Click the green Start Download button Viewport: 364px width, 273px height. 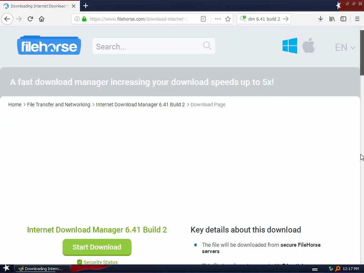(x=97, y=247)
